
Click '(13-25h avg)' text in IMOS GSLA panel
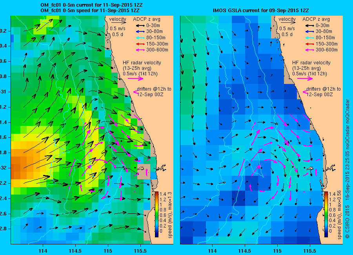307,68
